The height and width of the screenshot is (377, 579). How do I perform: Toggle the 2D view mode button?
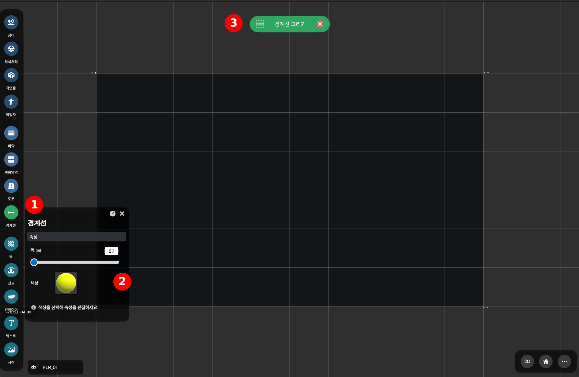coord(527,361)
